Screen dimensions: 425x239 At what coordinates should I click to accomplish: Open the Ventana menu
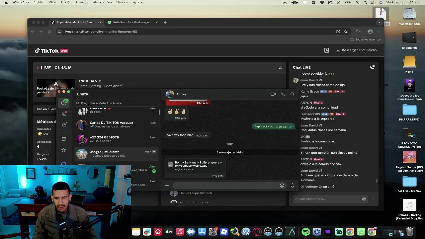122,2
